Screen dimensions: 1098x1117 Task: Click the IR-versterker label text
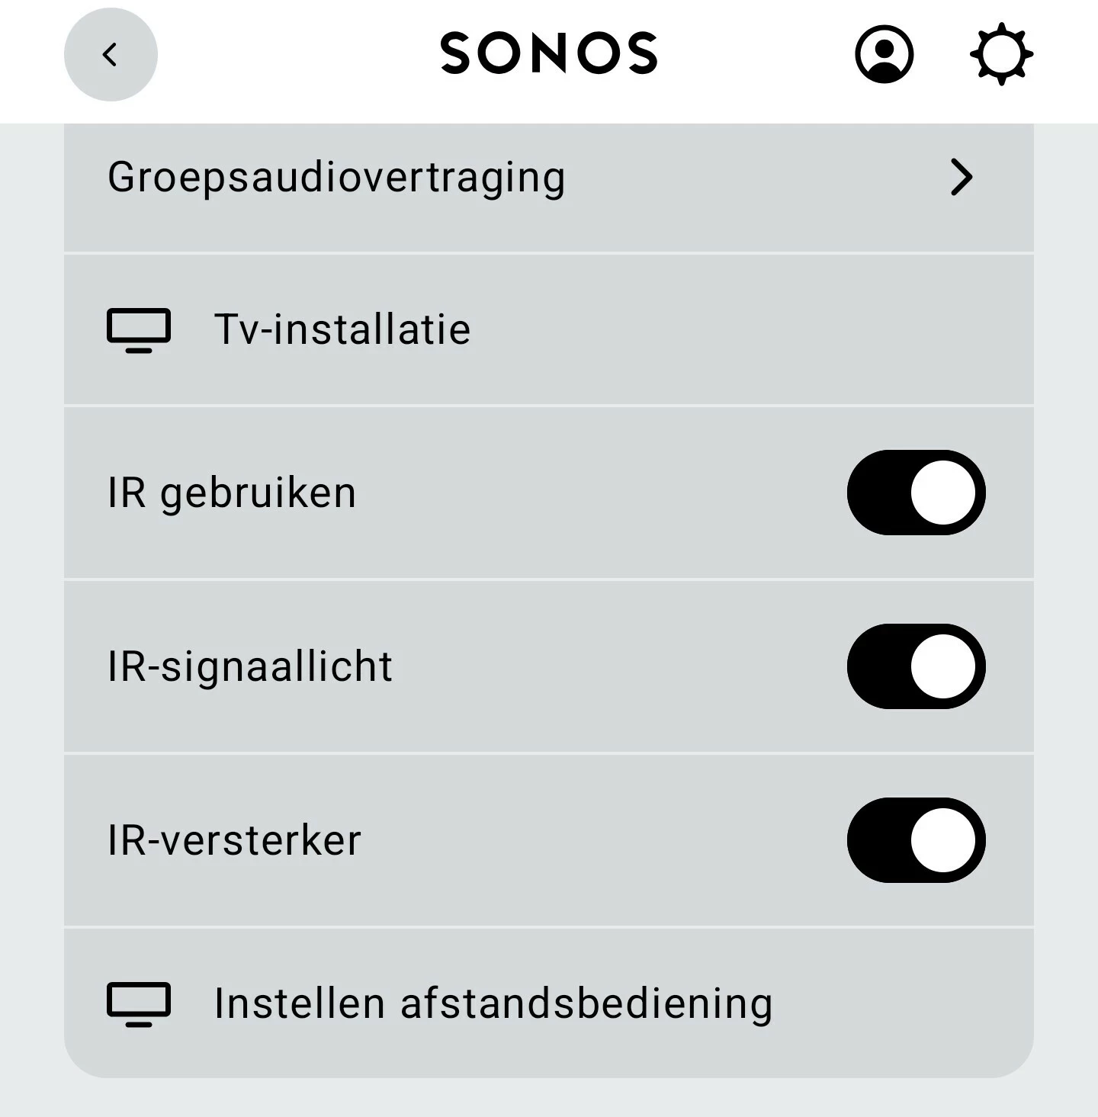point(234,841)
